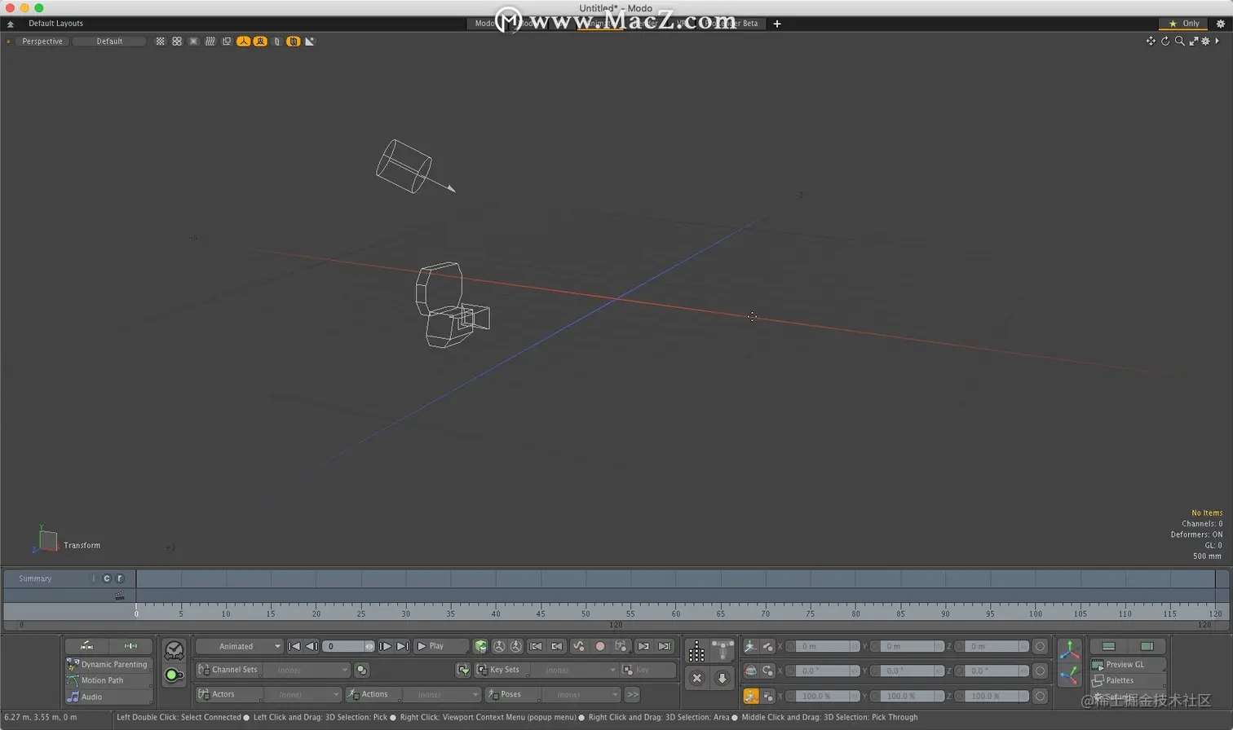This screenshot has width=1233, height=730.
Task: Open the Audio settings
Action: coord(108,697)
